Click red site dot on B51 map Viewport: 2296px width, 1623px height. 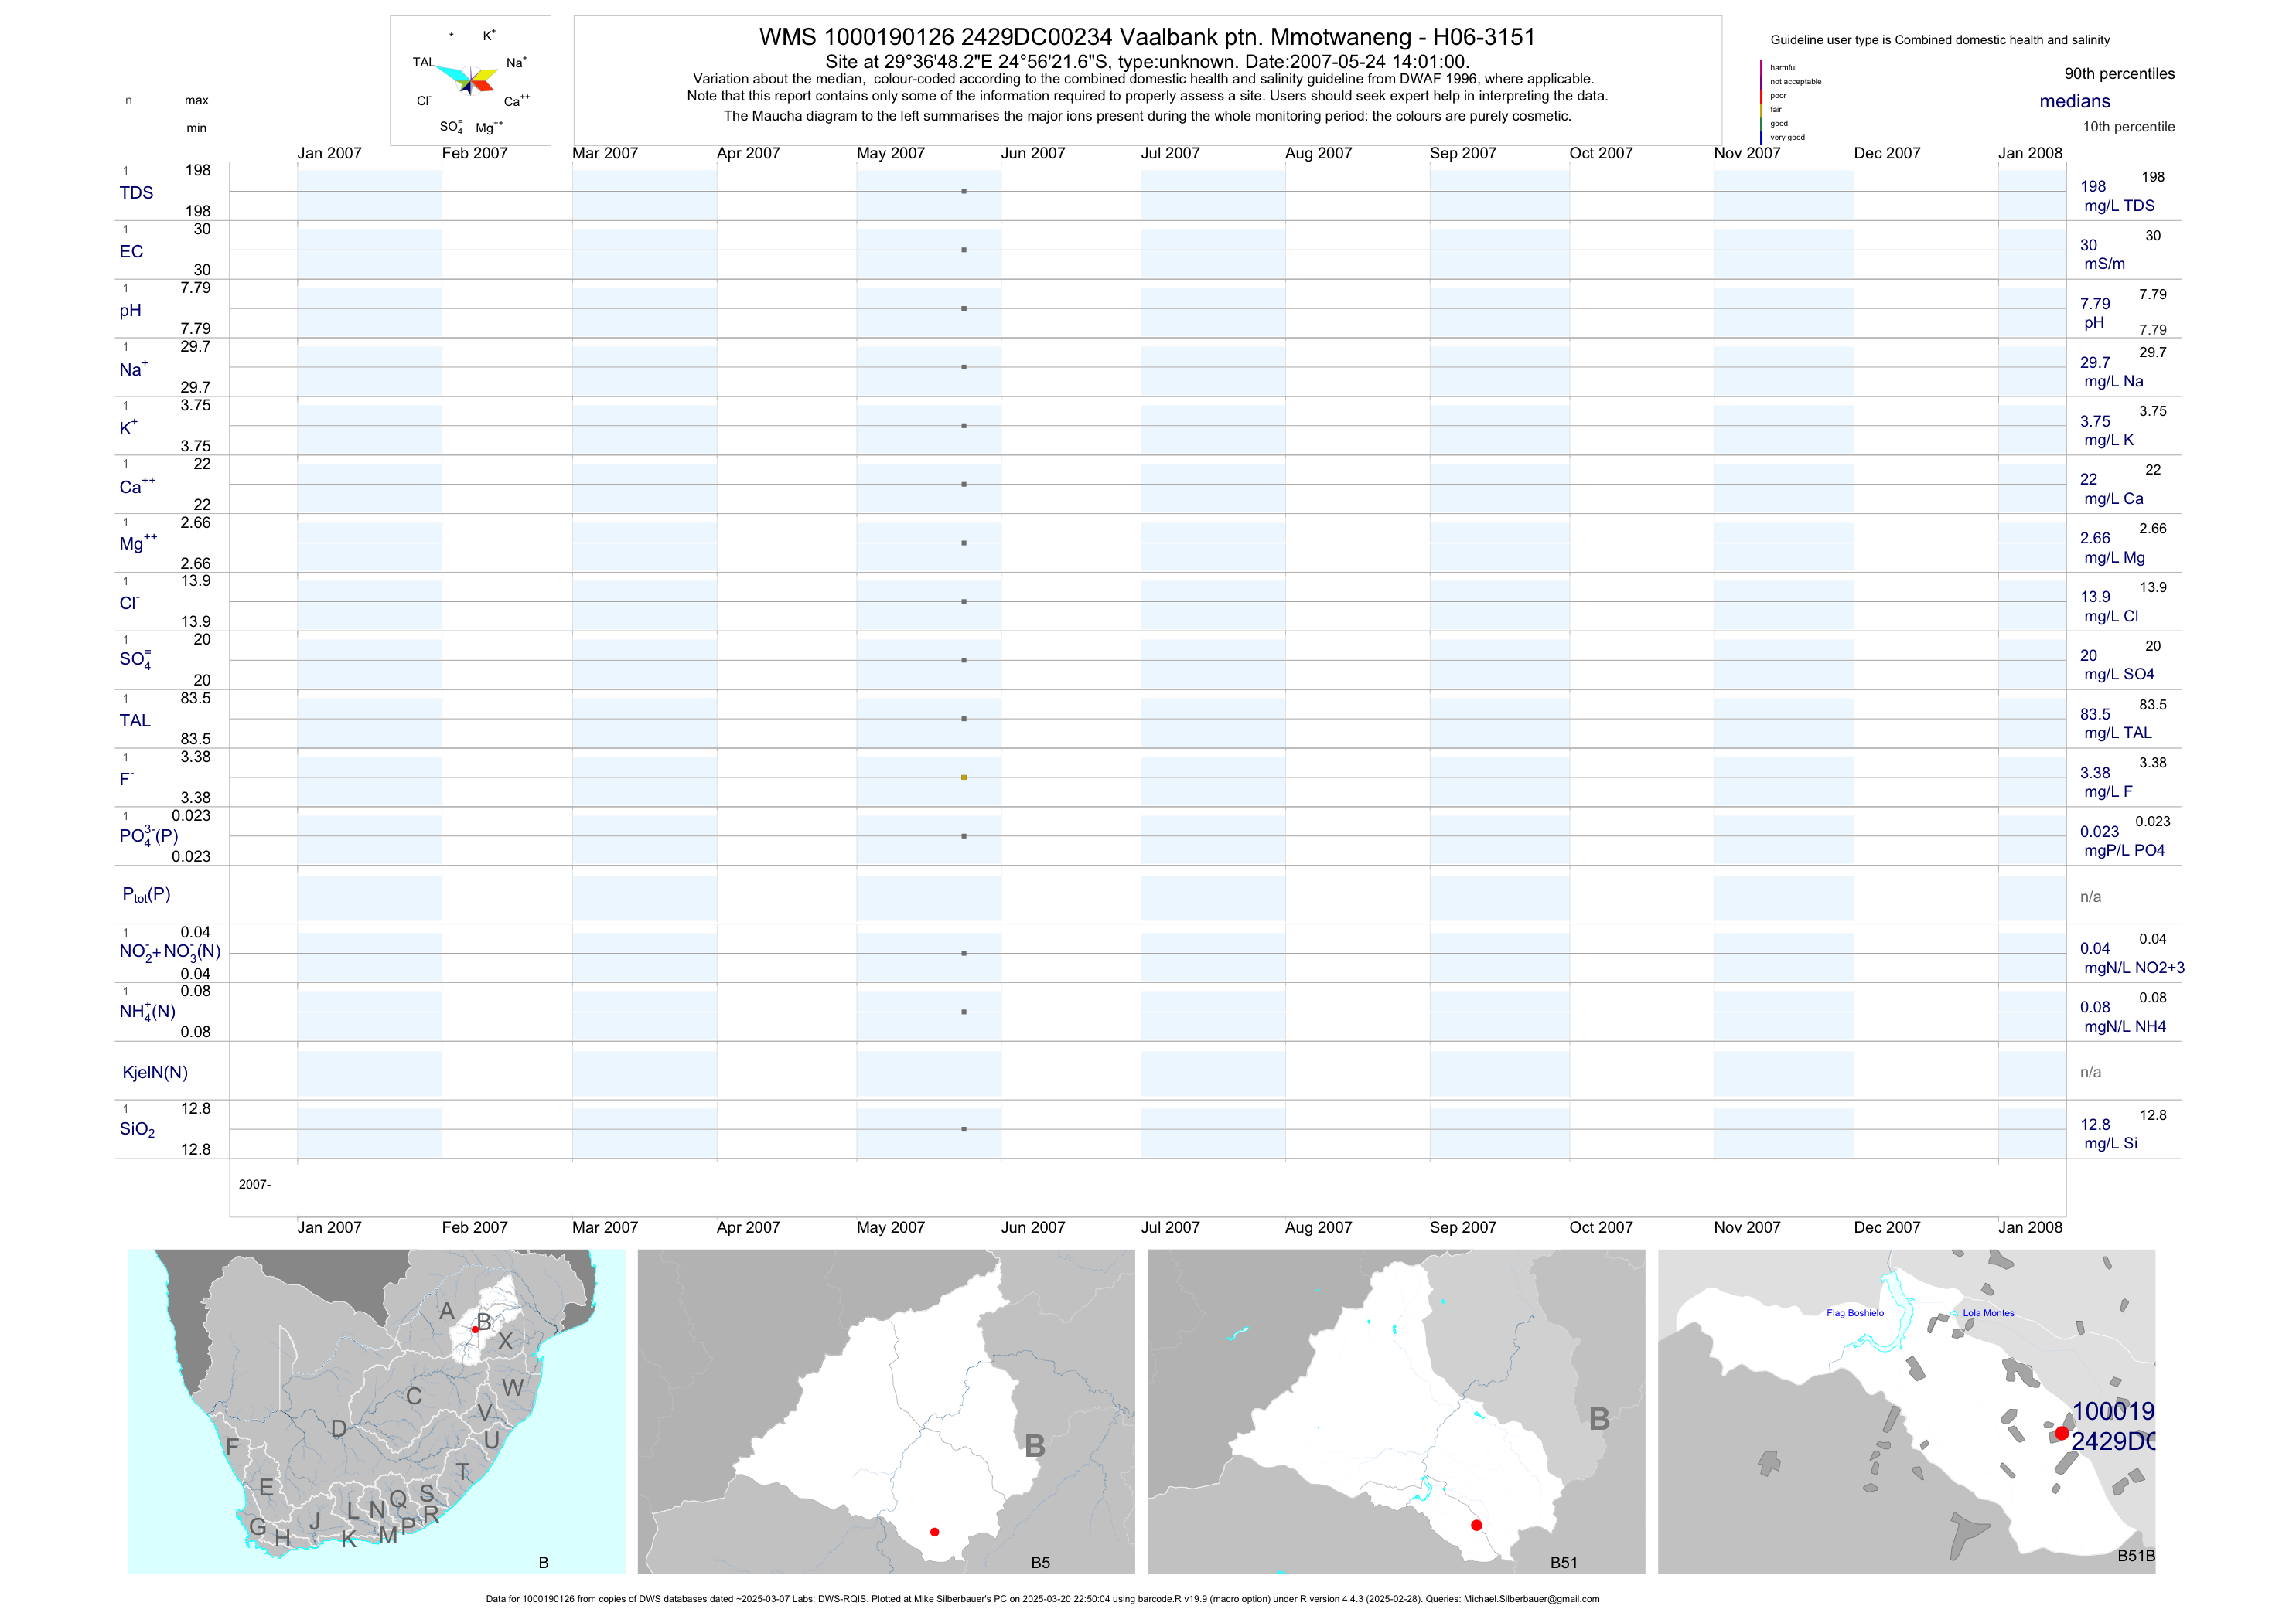coord(1476,1525)
